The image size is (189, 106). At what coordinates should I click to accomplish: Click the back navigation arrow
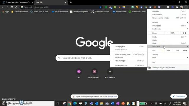(x=3, y=7)
